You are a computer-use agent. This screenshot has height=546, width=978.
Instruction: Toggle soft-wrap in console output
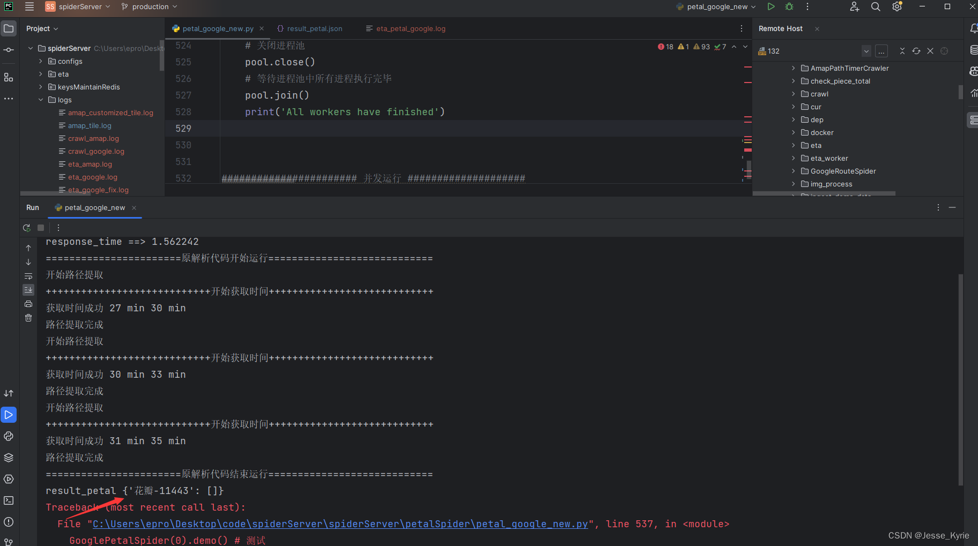(28, 276)
